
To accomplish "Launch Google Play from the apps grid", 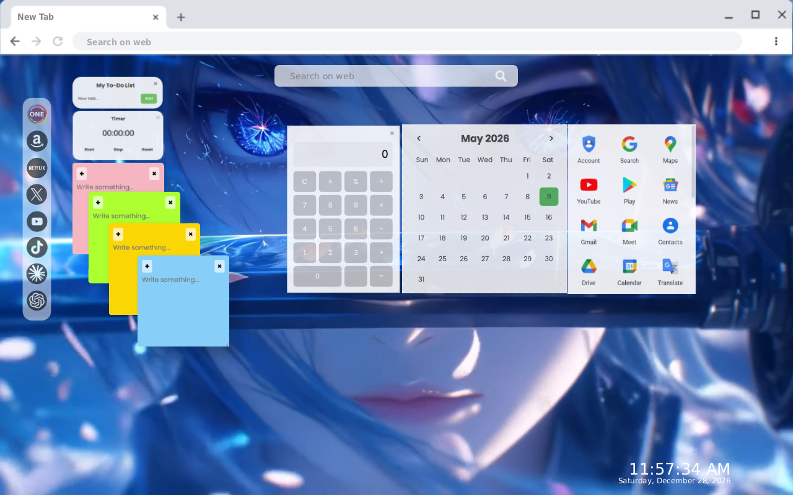I will tap(629, 191).
